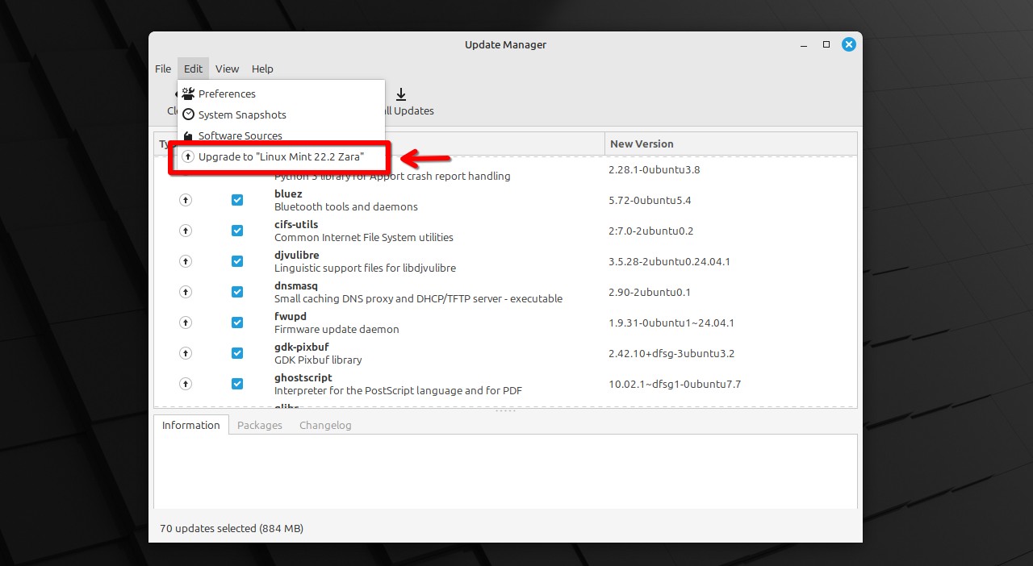Viewport: 1033px width, 566px height.
Task: Select the fwupd package name
Action: pos(291,317)
